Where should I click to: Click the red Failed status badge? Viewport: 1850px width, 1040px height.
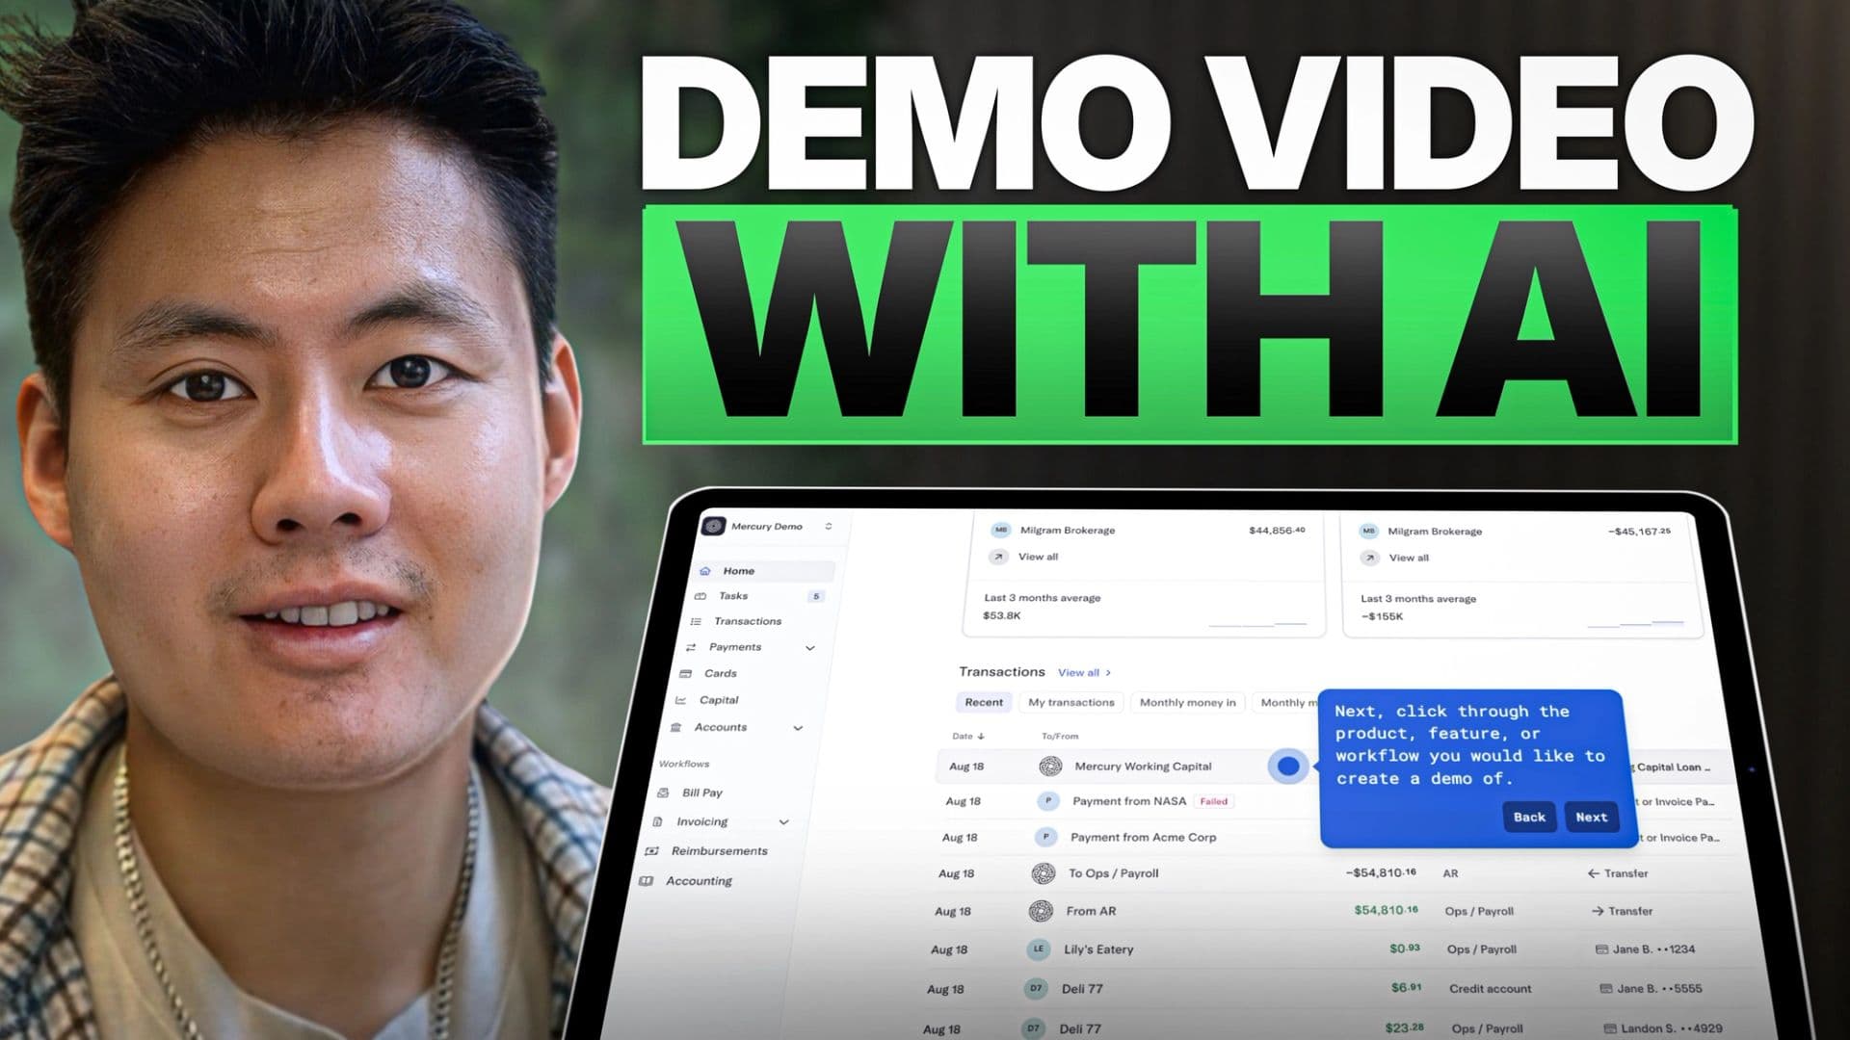click(x=1213, y=801)
